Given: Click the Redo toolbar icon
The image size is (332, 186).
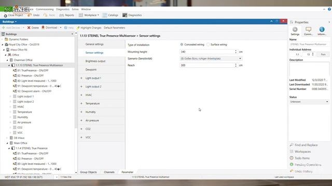Looking at the screenshot, I should tap(45, 15).
